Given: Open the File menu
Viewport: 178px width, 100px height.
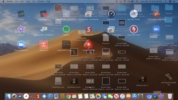Looking at the screenshot, I should (17, 1).
